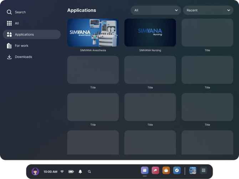239x179 pixels.
Task: Click chevron on the Recent dropdown
Action: tap(229, 10)
